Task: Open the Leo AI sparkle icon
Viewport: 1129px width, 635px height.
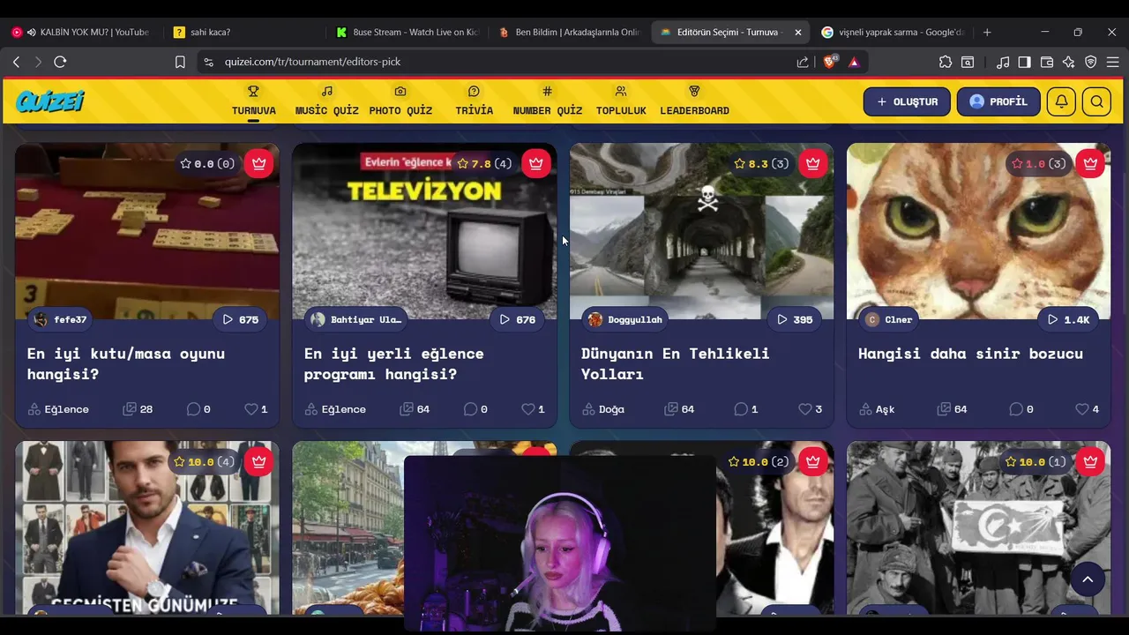Action: 1069,62
